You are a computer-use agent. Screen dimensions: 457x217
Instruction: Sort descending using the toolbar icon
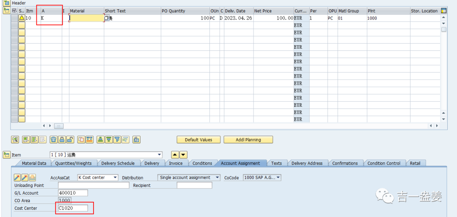click(x=109, y=139)
